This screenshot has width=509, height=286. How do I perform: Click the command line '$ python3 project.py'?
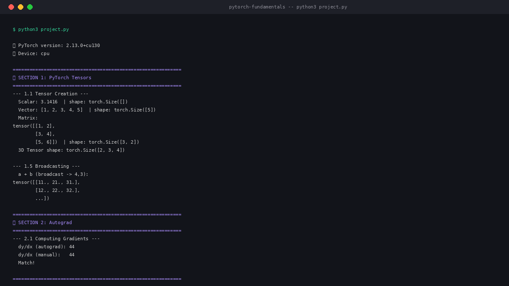click(41, 29)
